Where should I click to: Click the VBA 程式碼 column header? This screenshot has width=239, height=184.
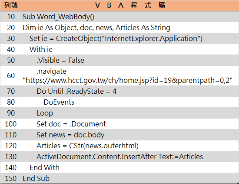130,6
